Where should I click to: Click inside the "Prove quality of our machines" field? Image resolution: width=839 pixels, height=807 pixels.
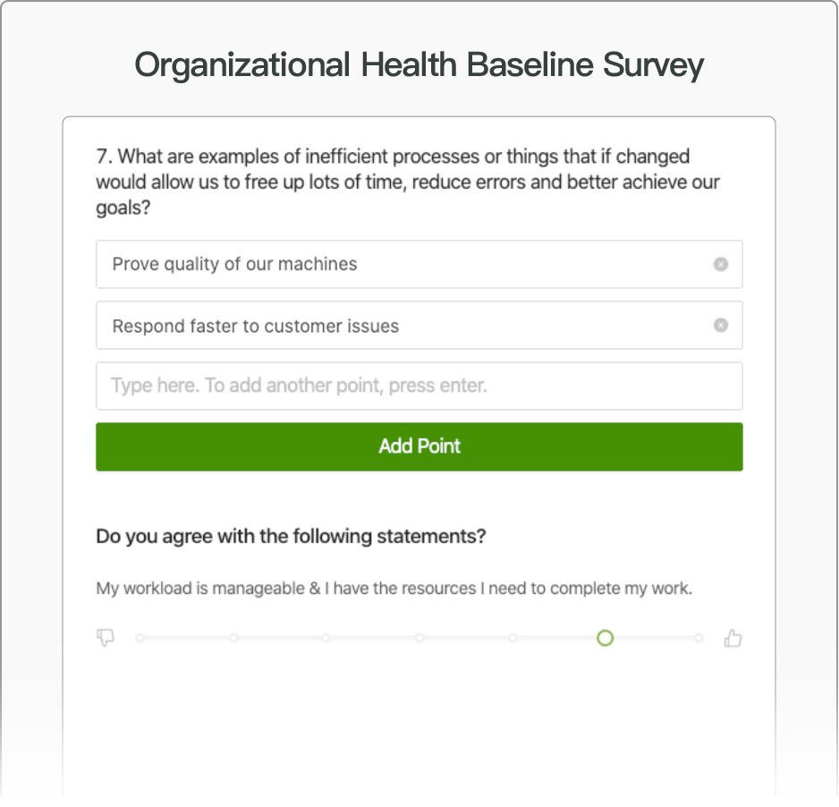point(358,264)
